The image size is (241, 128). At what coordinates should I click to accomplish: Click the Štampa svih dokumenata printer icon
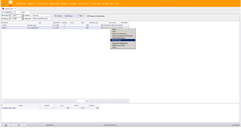click(88, 16)
